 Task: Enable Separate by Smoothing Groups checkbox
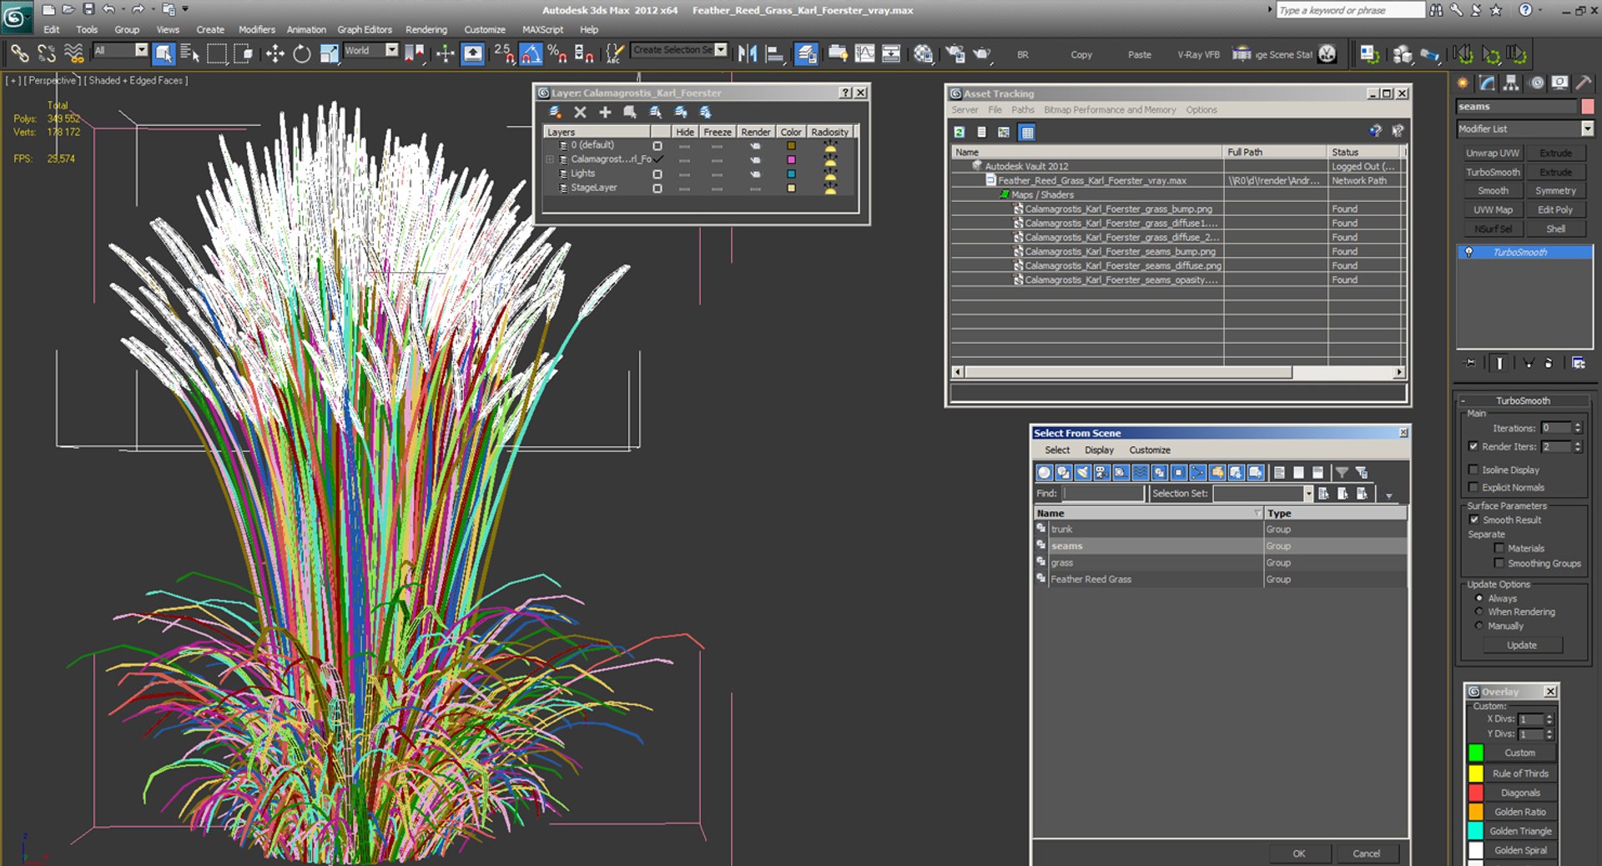click(1499, 563)
